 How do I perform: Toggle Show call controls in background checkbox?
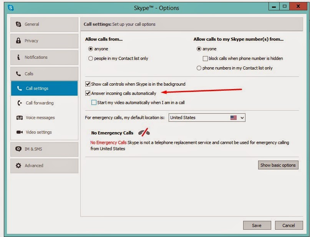click(x=88, y=84)
